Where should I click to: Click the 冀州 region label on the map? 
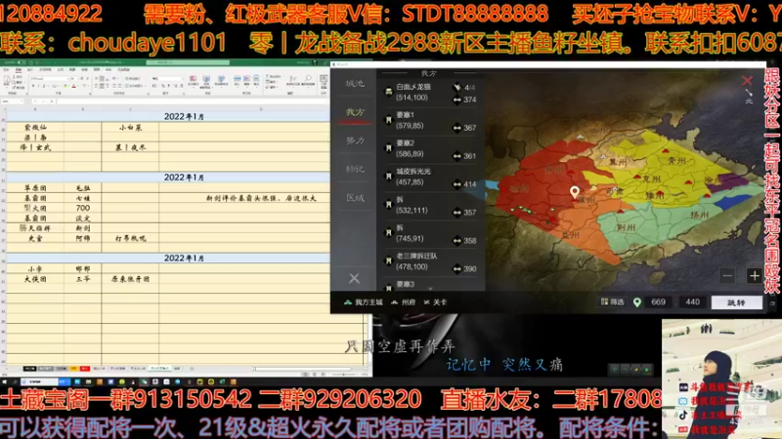[618, 162]
